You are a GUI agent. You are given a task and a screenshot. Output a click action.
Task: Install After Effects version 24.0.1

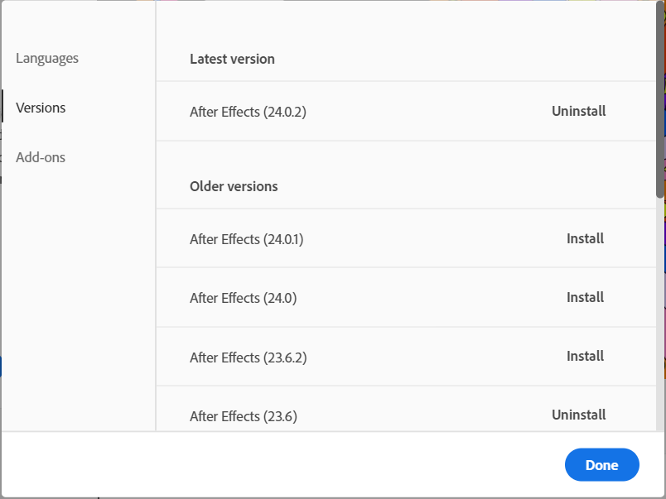pos(585,238)
